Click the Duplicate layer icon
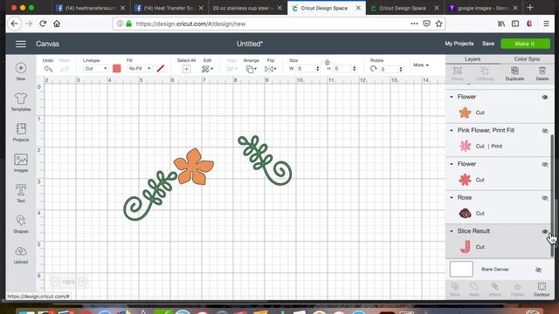 coord(514,71)
